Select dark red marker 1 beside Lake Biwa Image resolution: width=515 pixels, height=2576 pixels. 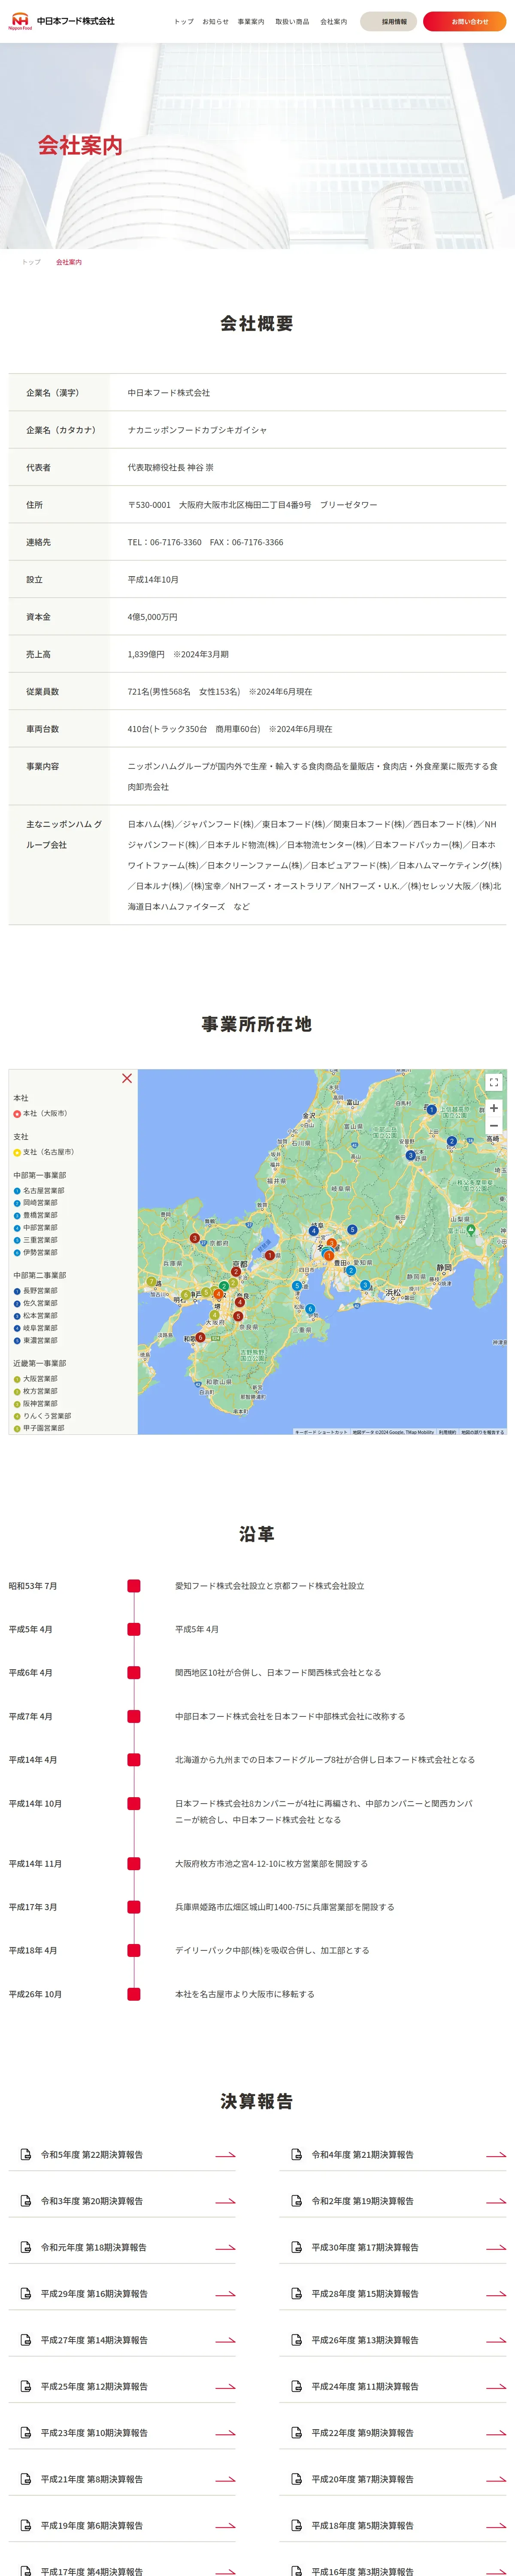click(270, 1255)
